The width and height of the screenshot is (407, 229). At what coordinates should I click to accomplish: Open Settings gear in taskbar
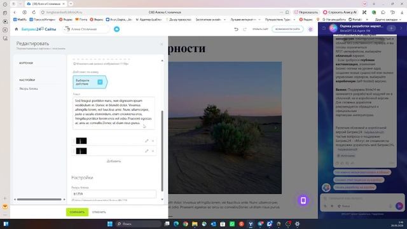click(298, 224)
